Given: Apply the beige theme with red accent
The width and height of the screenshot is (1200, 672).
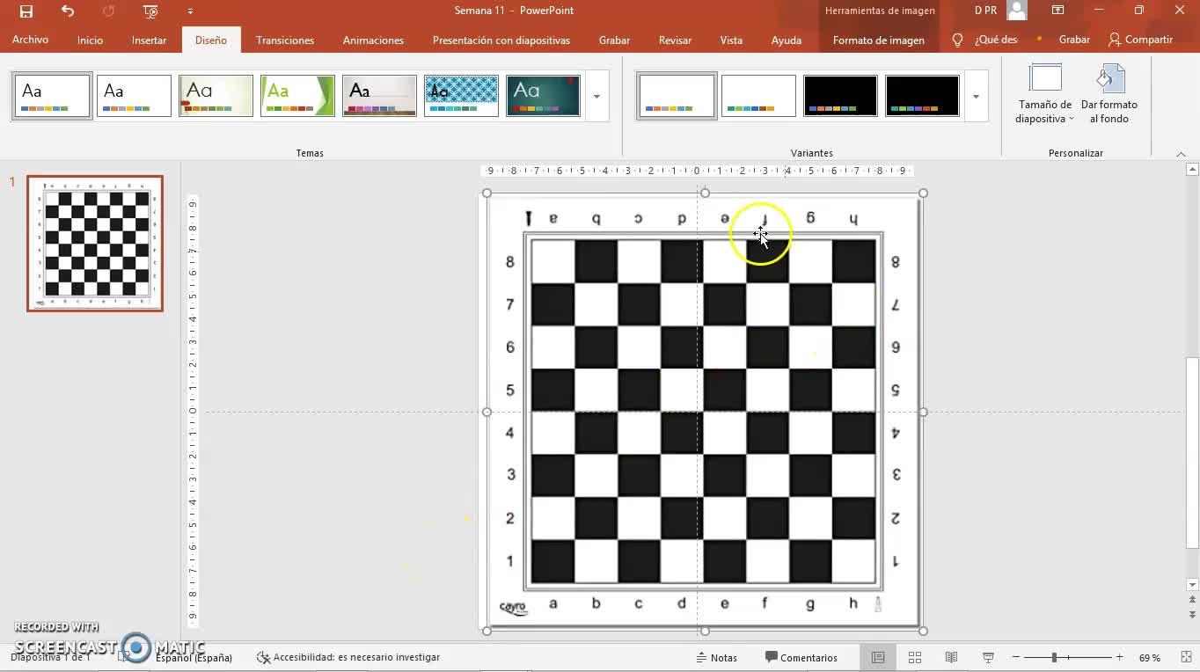Looking at the screenshot, I should [x=216, y=96].
